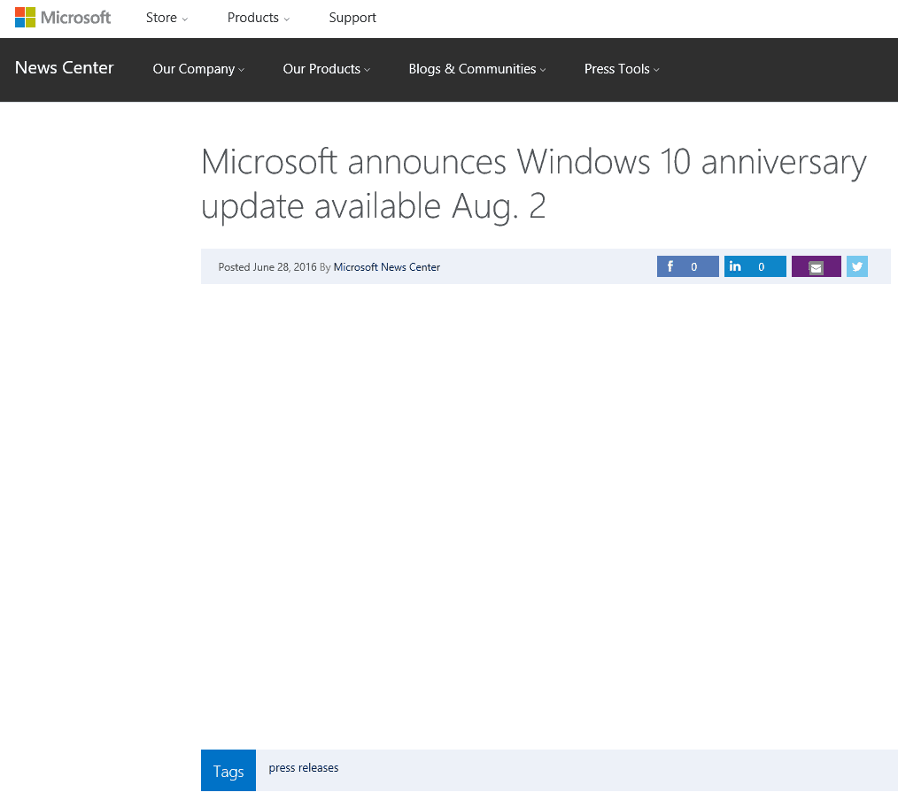Open the Press Tools dropdown
The height and width of the screenshot is (800, 898).
click(621, 69)
